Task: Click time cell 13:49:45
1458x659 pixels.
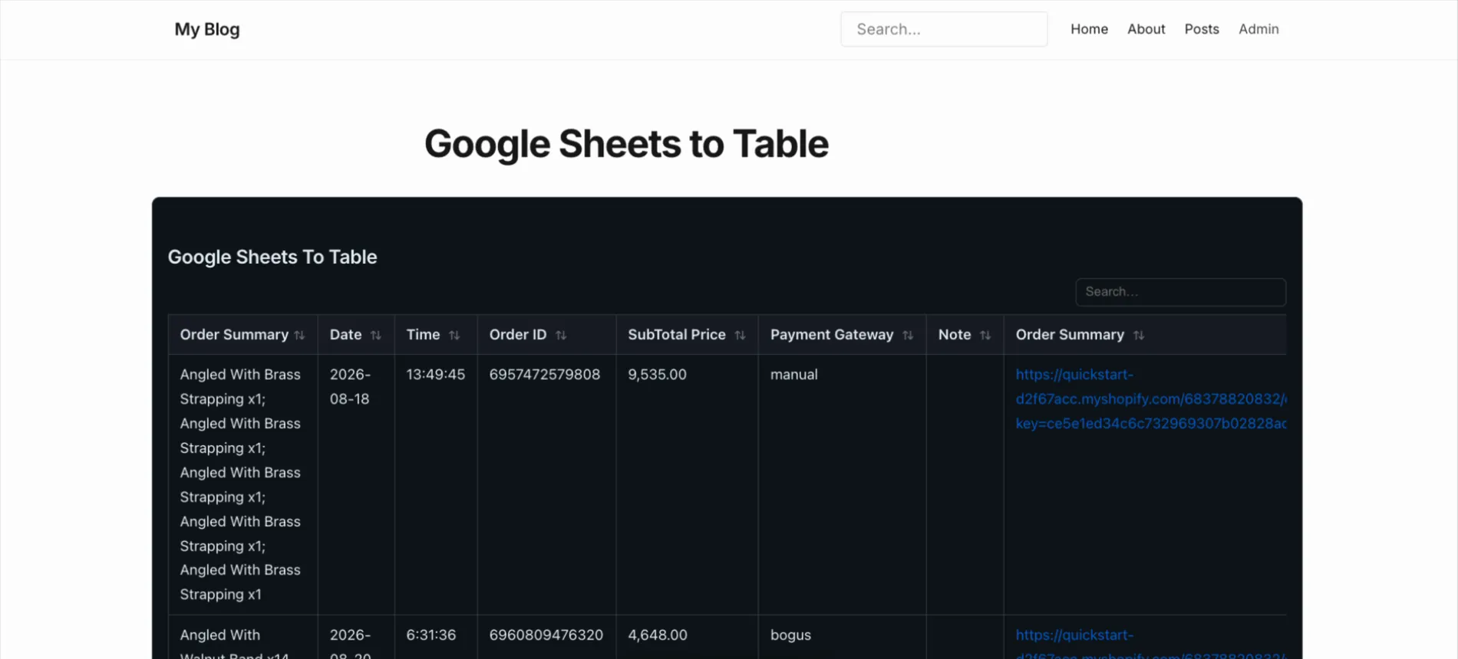Action: coord(436,375)
